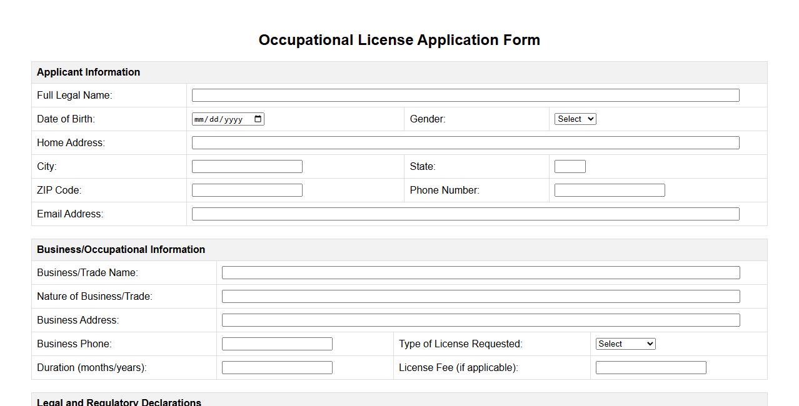Image resolution: width=799 pixels, height=406 pixels.
Task: Click the Duration (months/years) field
Action: click(276, 367)
